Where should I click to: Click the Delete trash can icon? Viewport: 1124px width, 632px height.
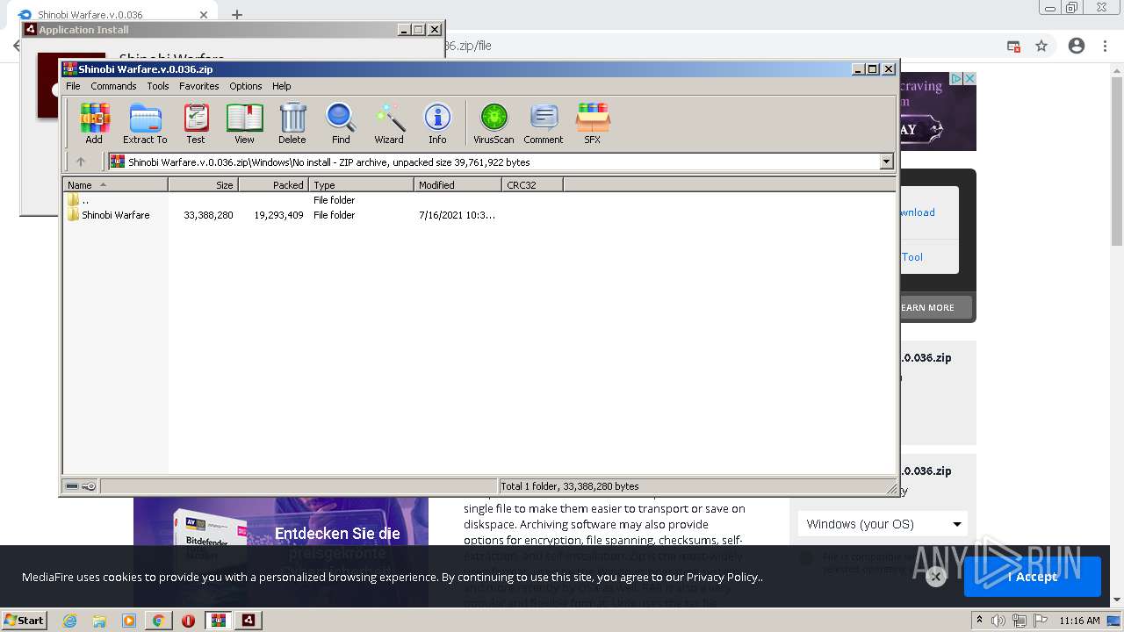(292, 123)
